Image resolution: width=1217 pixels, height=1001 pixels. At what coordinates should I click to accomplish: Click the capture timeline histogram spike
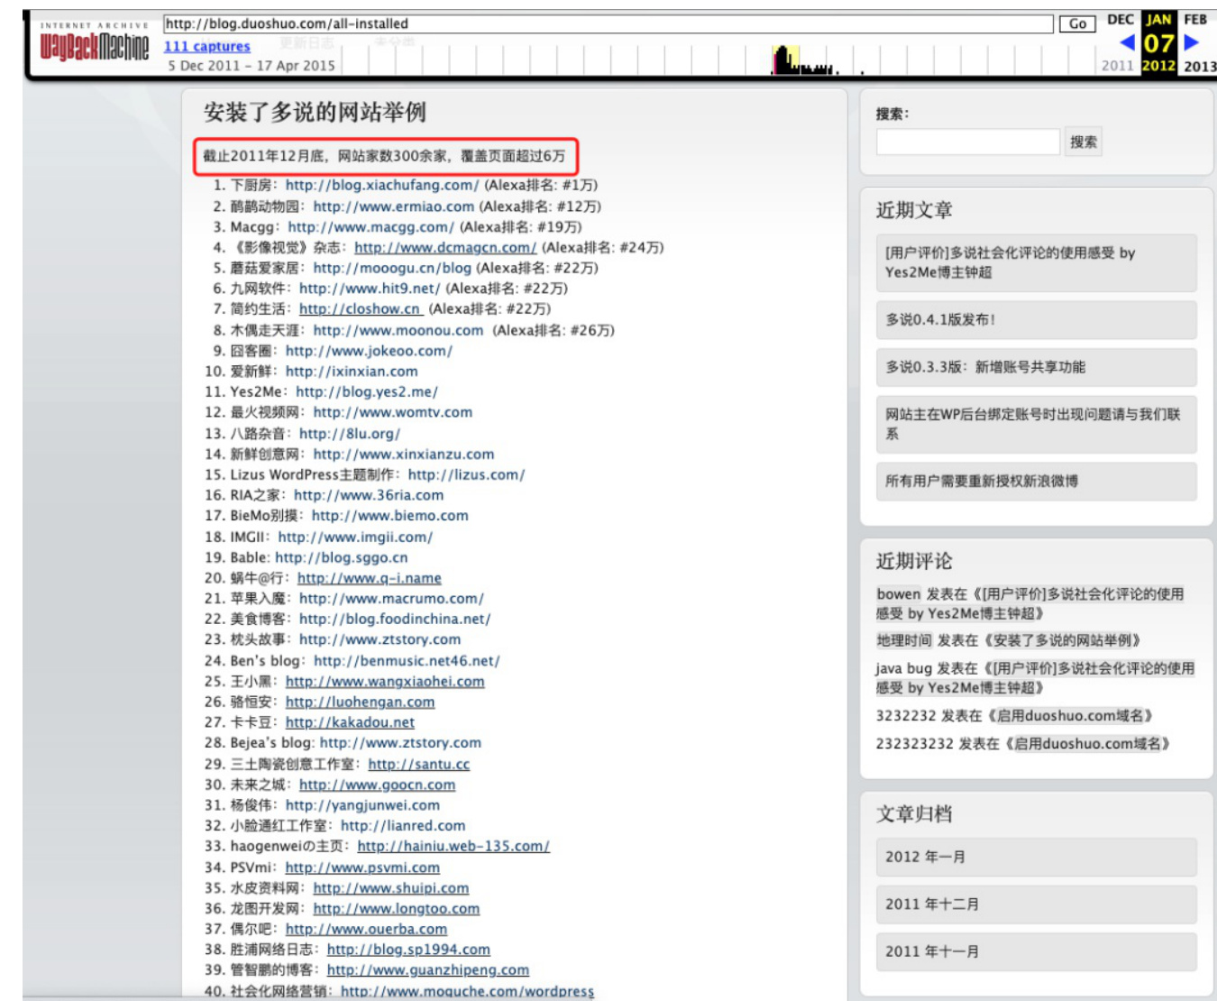pos(785,60)
